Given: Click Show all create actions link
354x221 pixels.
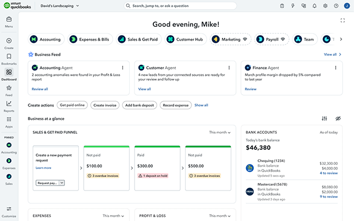Looking at the screenshot, I should 201,105.
